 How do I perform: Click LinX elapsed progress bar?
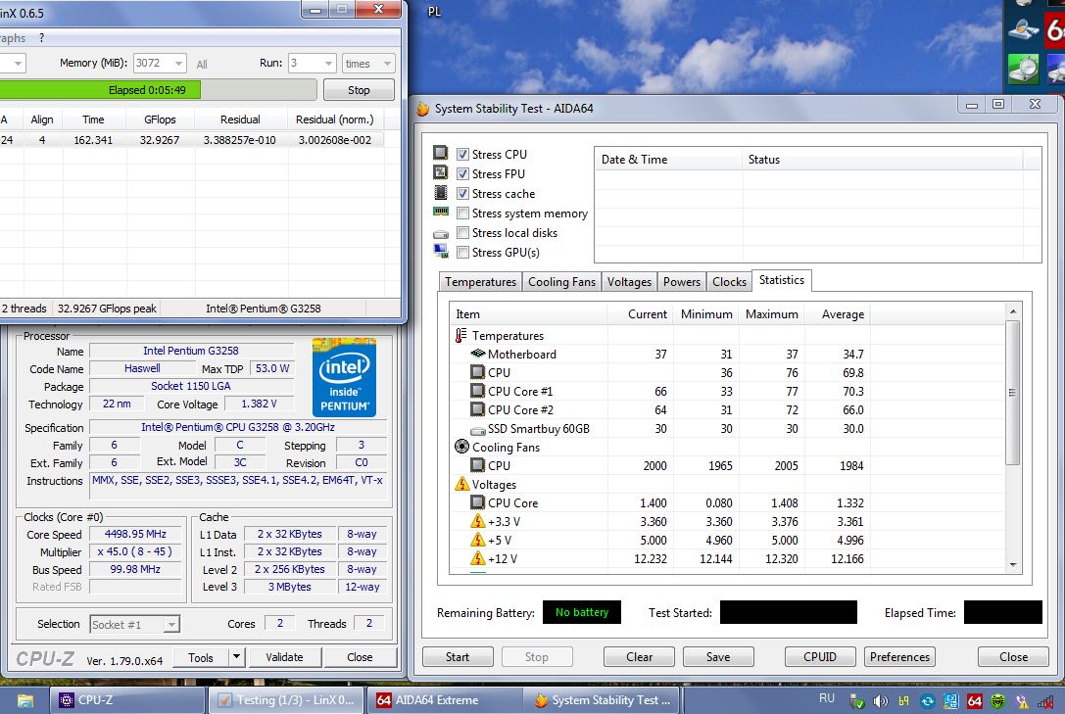click(158, 89)
